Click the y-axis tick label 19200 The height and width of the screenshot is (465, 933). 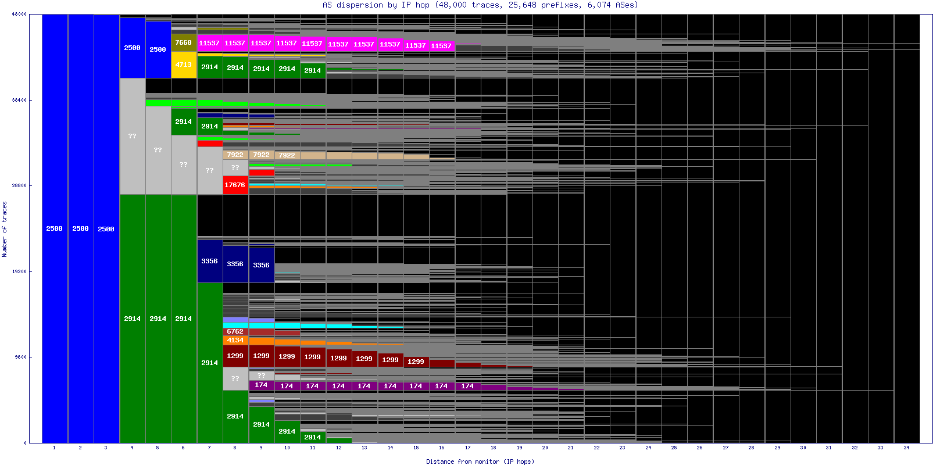point(19,271)
